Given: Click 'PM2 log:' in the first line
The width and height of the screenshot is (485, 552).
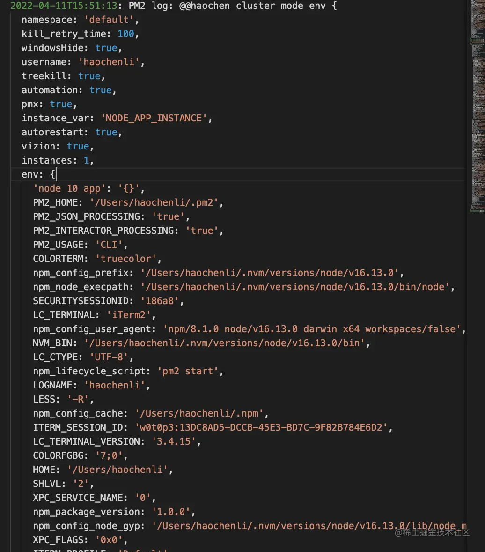Looking at the screenshot, I should (x=151, y=6).
